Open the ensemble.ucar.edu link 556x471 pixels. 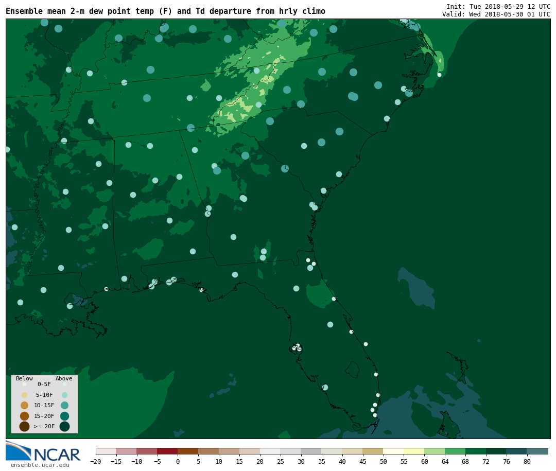point(40,465)
